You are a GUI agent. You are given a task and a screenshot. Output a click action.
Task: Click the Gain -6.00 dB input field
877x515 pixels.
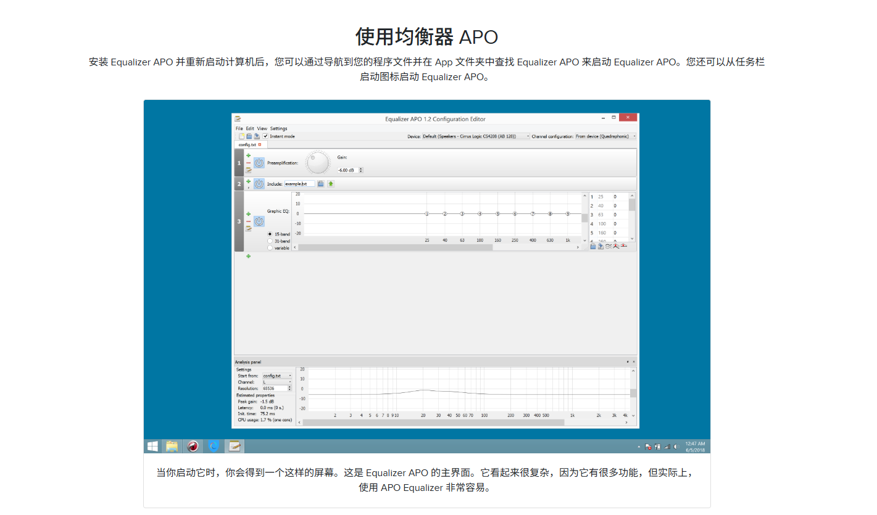click(347, 170)
